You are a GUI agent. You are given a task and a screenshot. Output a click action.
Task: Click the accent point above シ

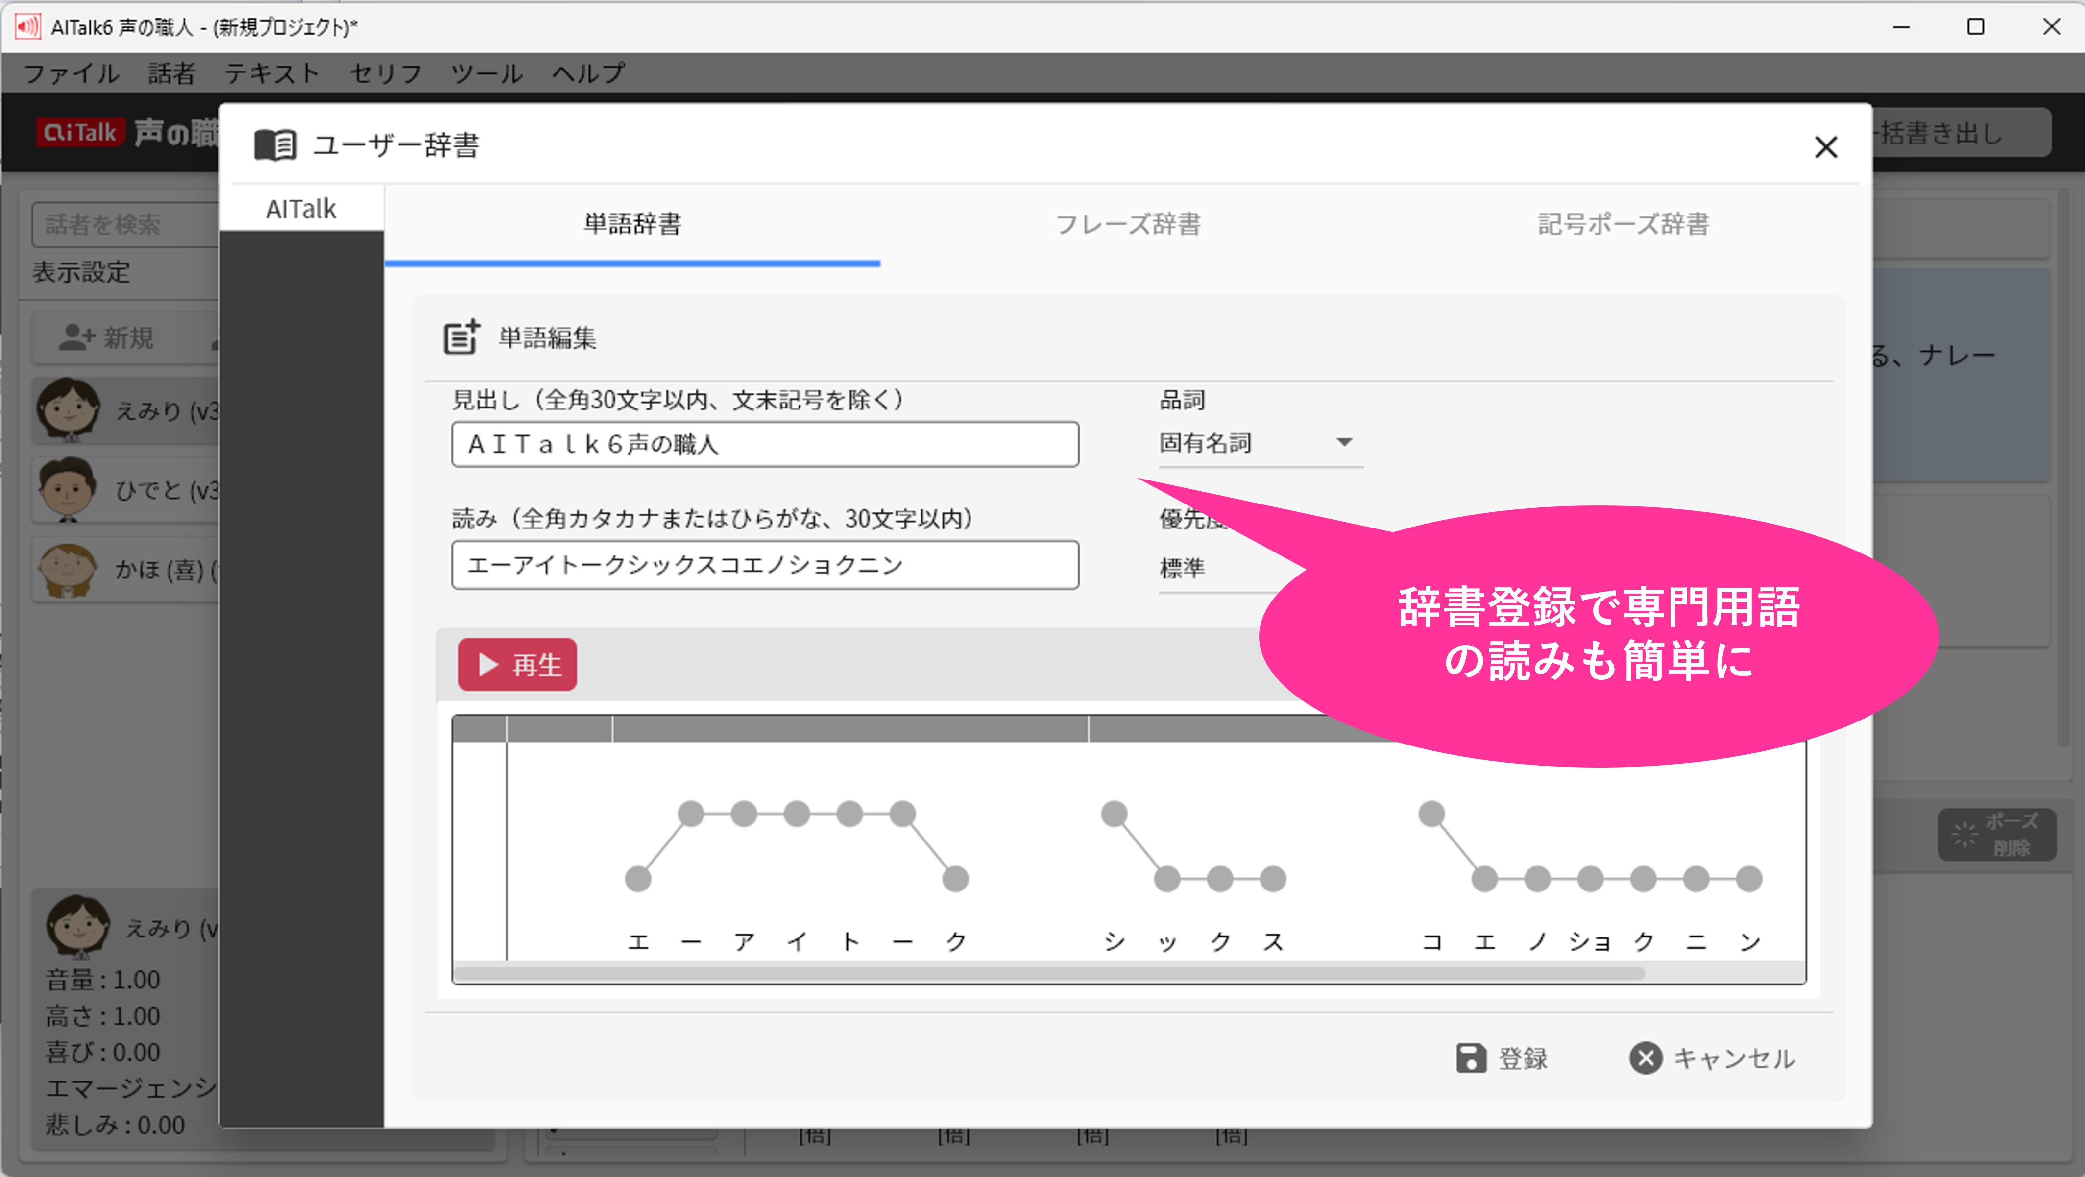point(1114,814)
